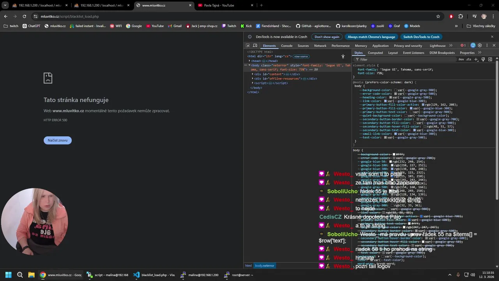Show more DevTools panels chevron
This screenshot has width=499, height=281.
point(451,46)
